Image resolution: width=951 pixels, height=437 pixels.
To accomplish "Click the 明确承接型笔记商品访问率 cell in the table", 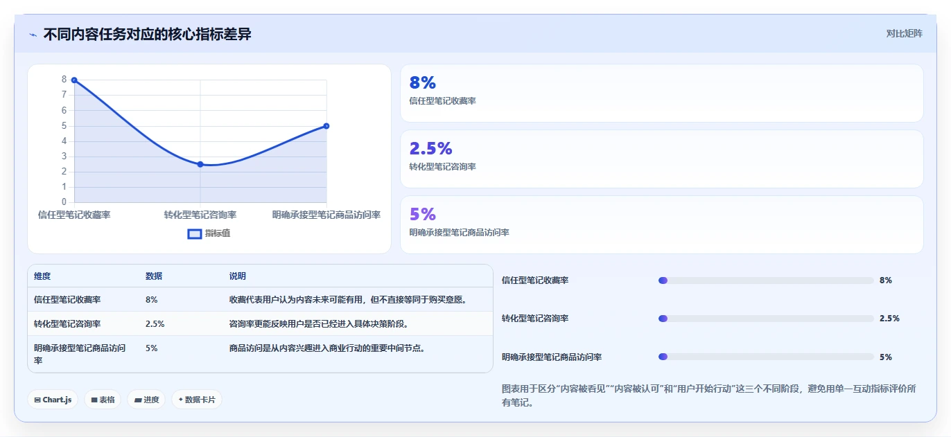I will (x=80, y=354).
